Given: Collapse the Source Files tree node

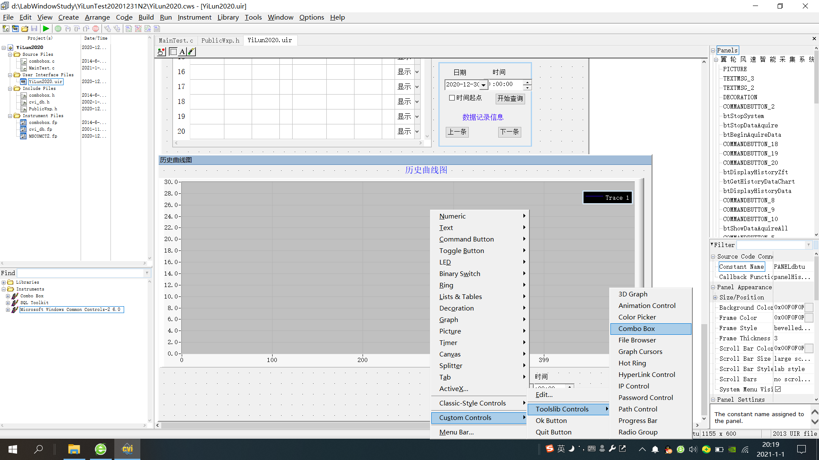Looking at the screenshot, I should pyautogui.click(x=10, y=54).
